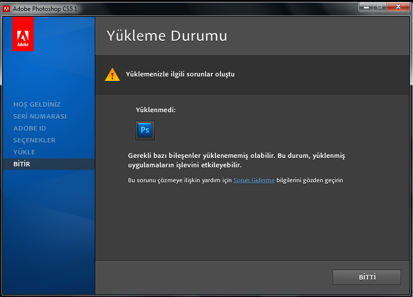413x297 pixels.
Task: Open the Sorun Giderme link
Action: pos(254,180)
